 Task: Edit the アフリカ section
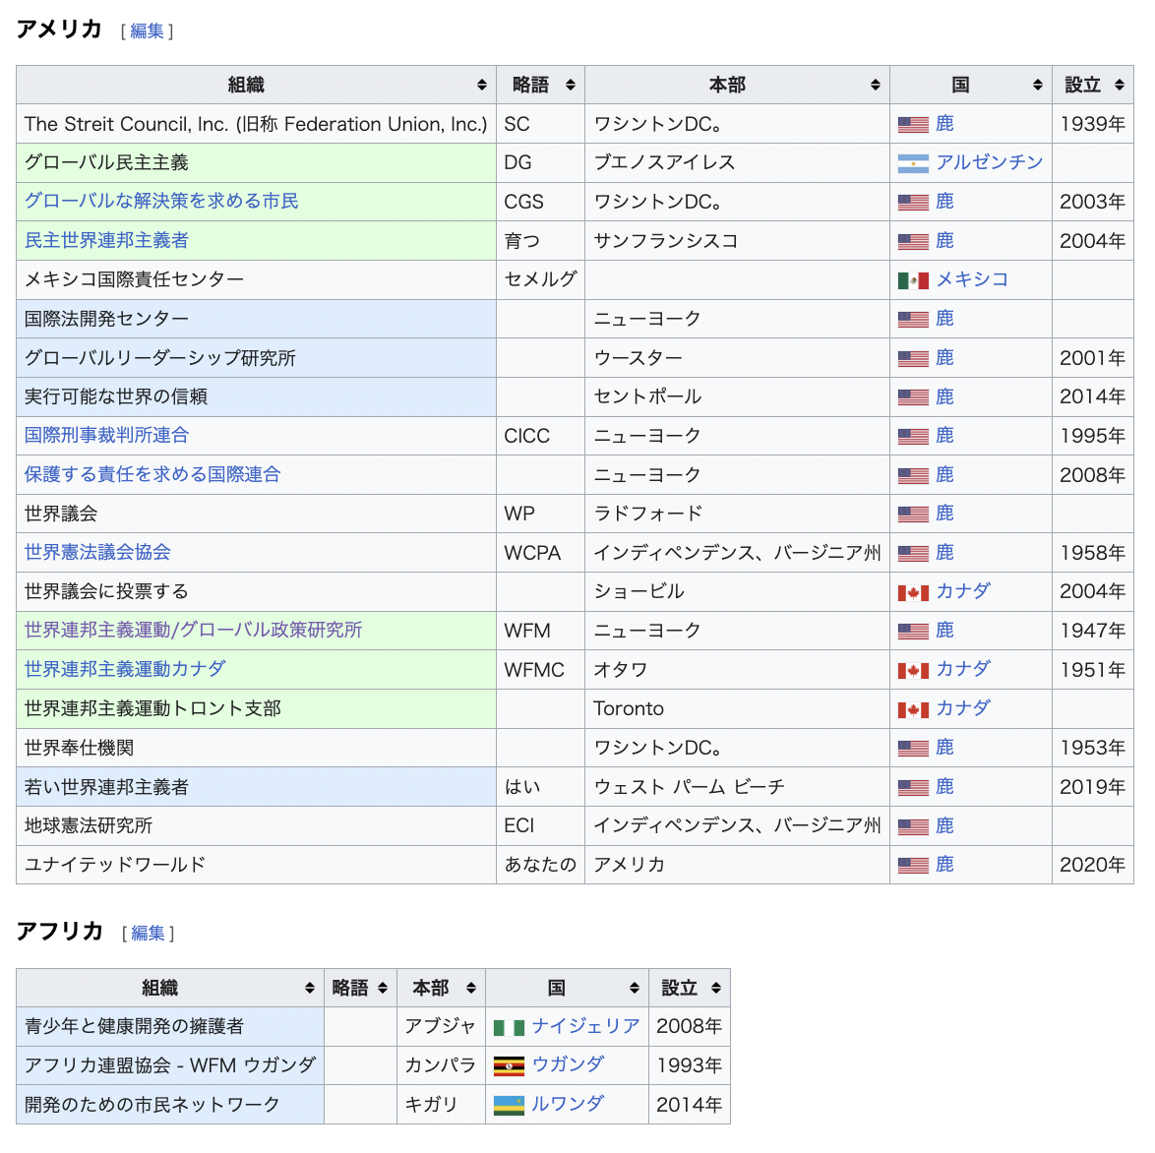[148, 933]
